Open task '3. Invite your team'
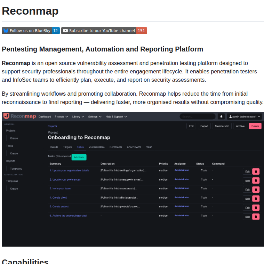Screen dimensions: 264x264 tap(60, 189)
